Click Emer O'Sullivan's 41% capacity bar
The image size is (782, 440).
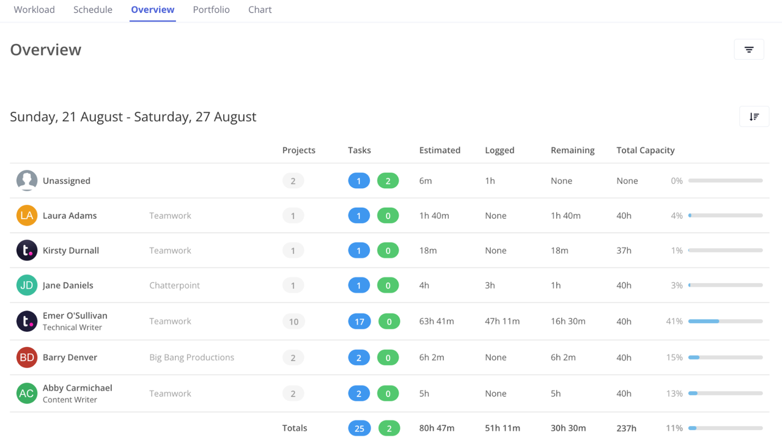point(725,321)
